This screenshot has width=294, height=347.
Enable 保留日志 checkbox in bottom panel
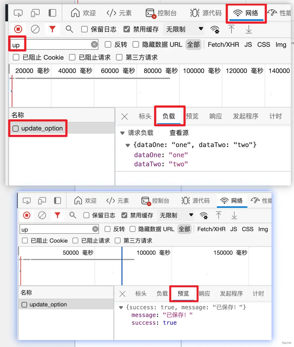[86, 215]
